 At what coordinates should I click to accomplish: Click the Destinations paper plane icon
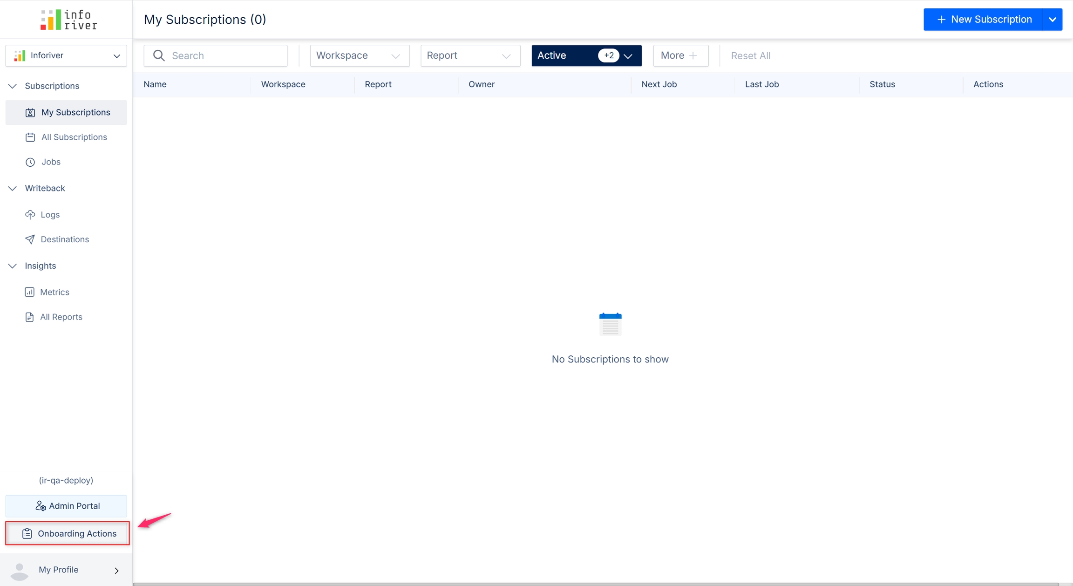point(30,239)
